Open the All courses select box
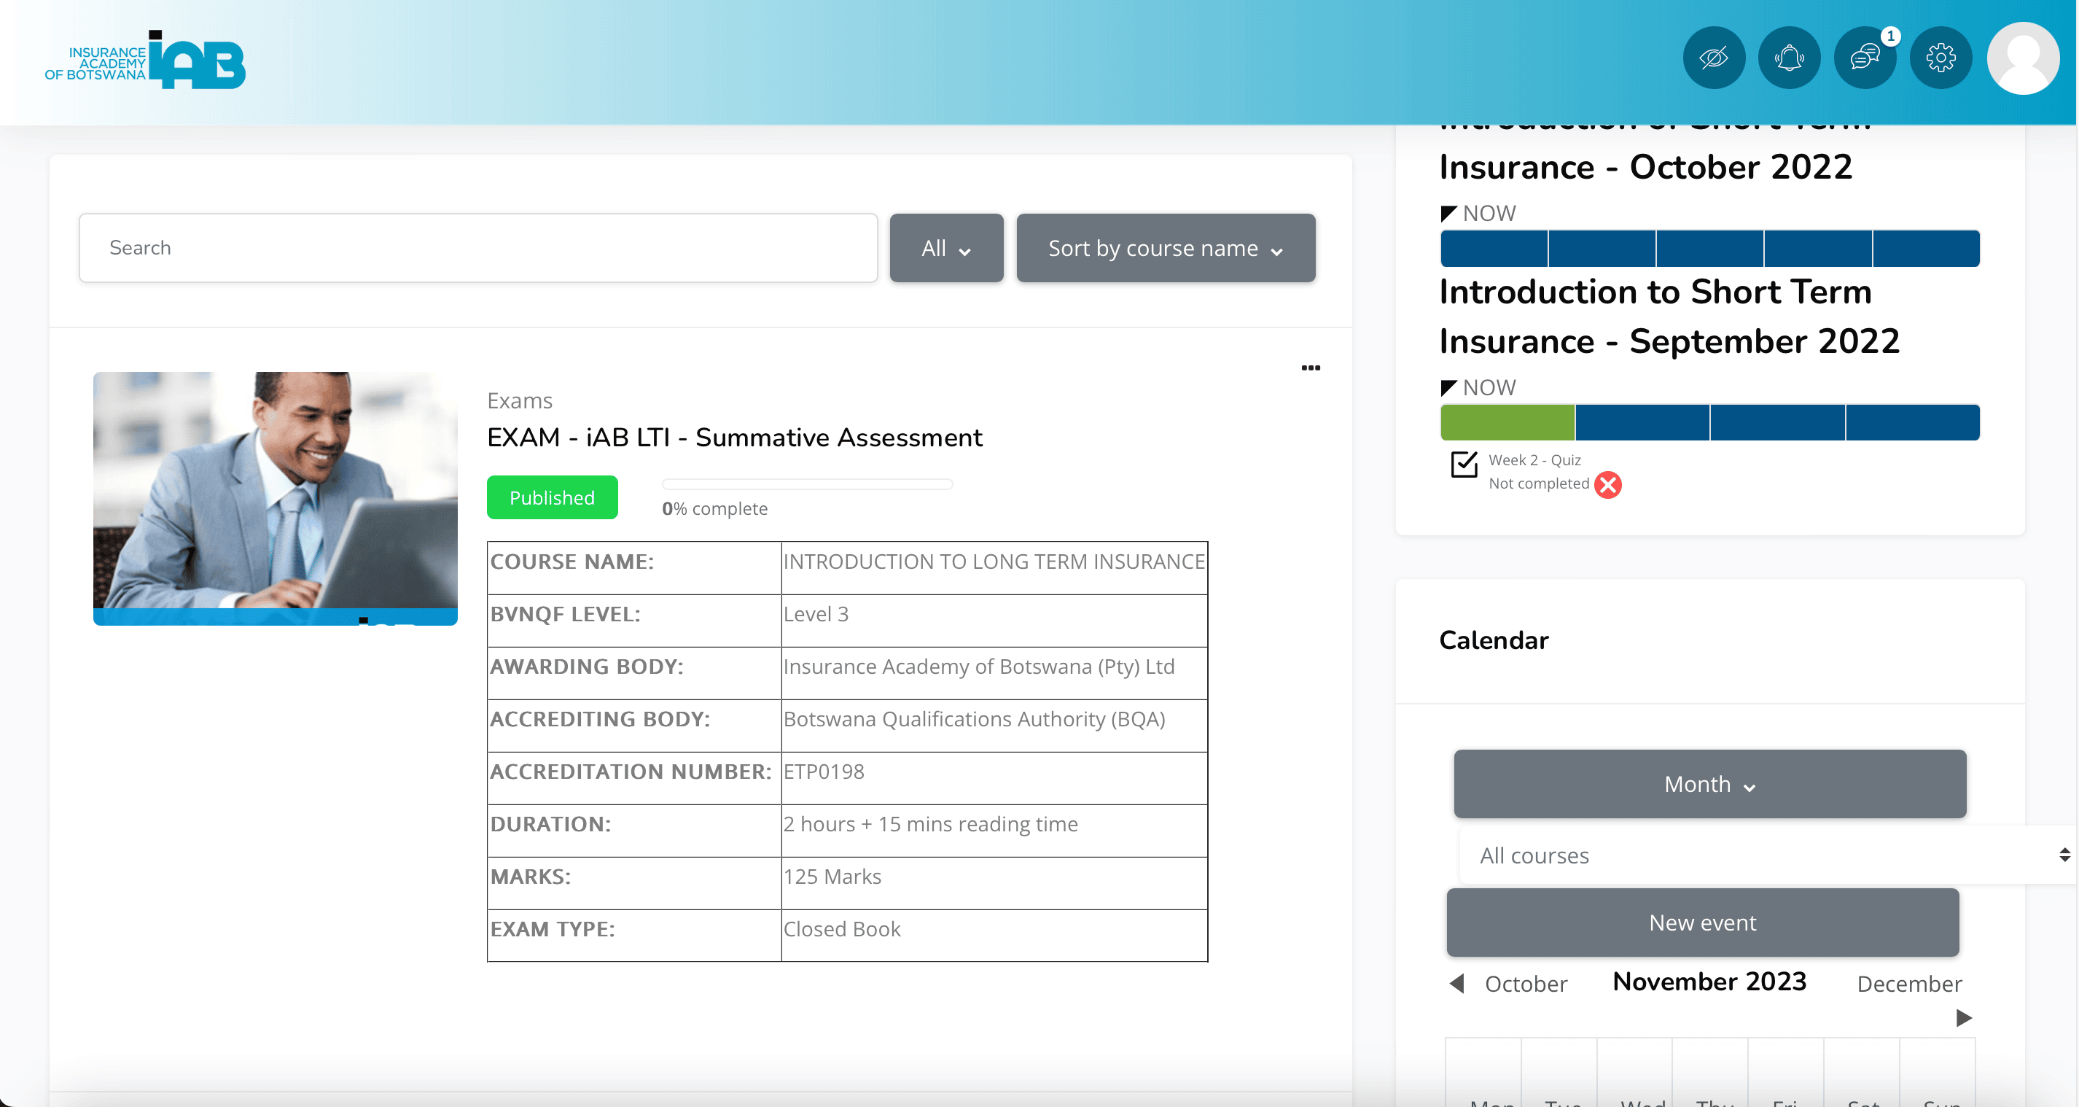2079x1107 pixels. click(1768, 855)
